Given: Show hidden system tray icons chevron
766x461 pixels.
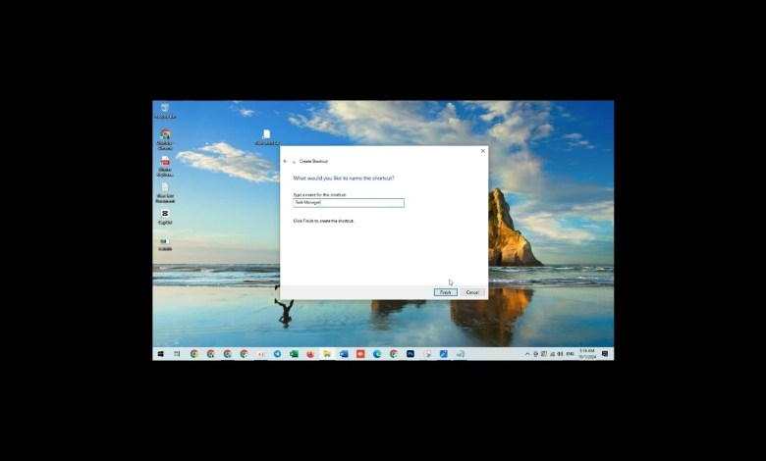Looking at the screenshot, I should click(527, 354).
